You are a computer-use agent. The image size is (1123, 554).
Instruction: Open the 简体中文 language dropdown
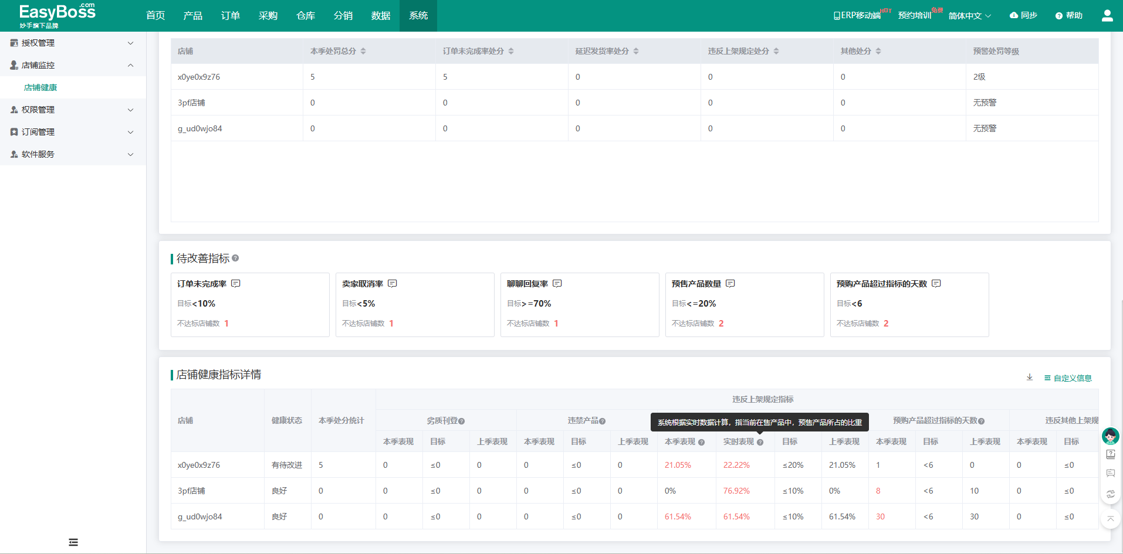(969, 16)
